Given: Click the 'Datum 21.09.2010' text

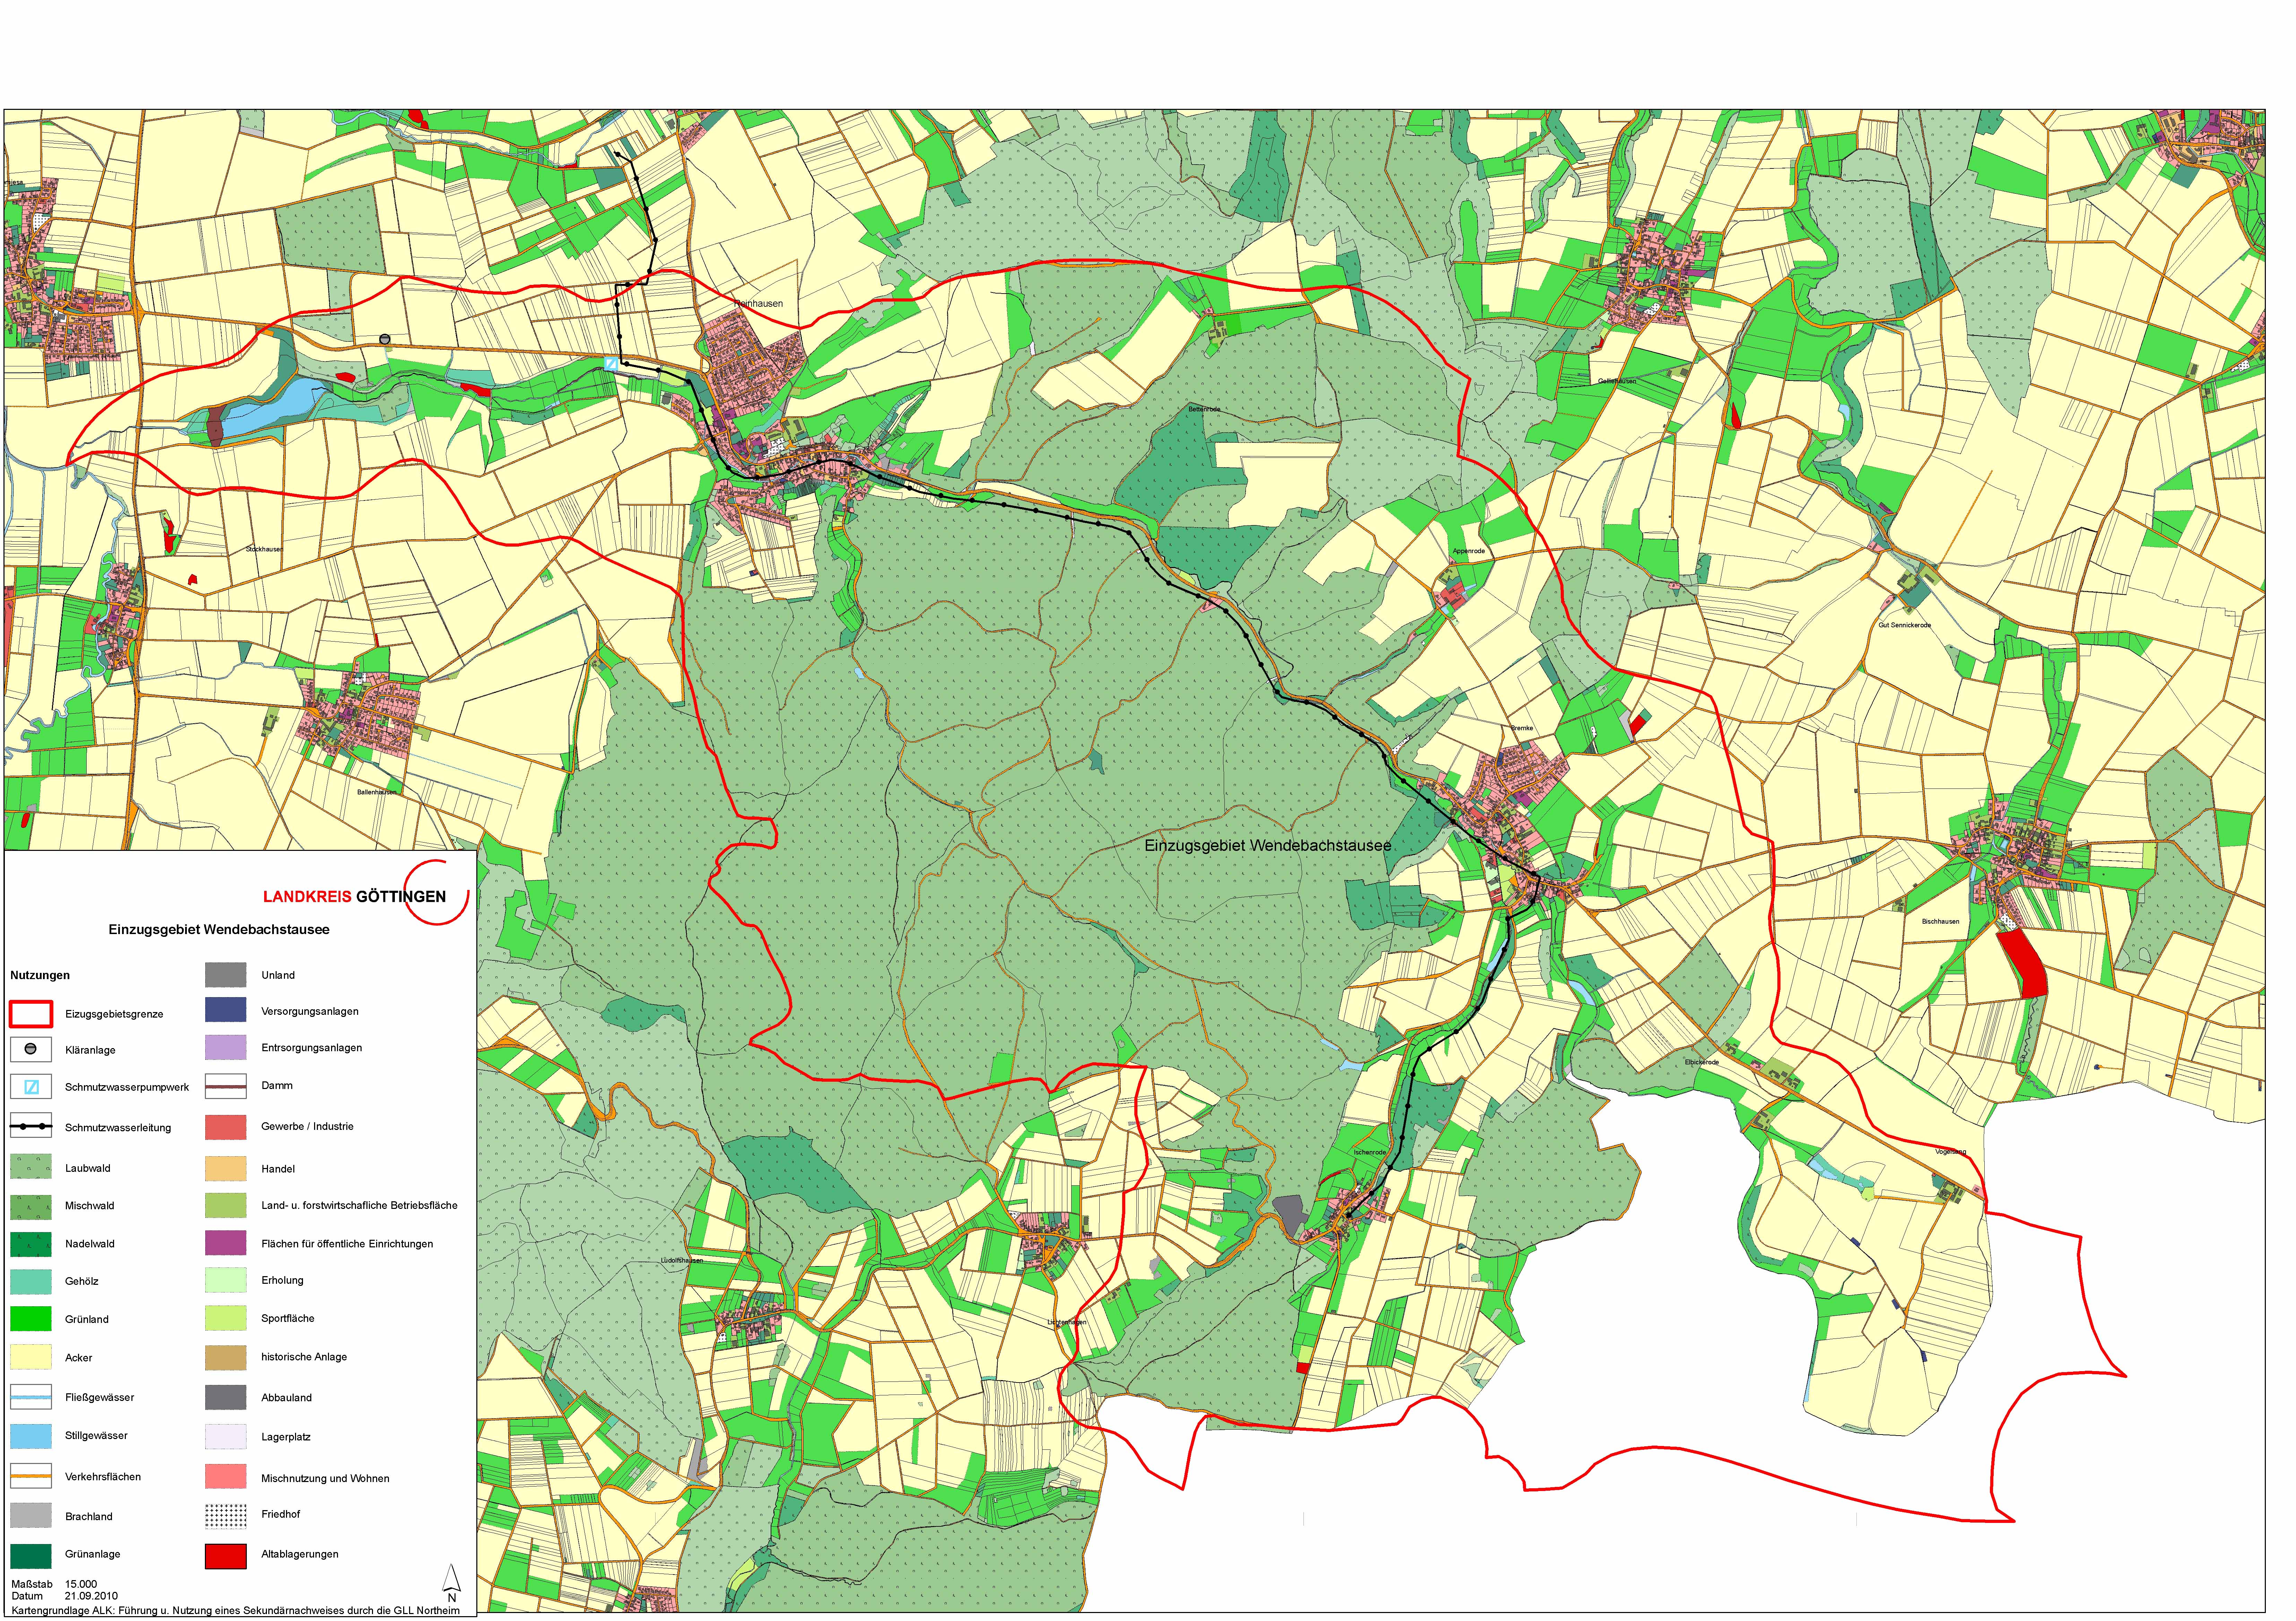Looking at the screenshot, I should click(64, 1596).
